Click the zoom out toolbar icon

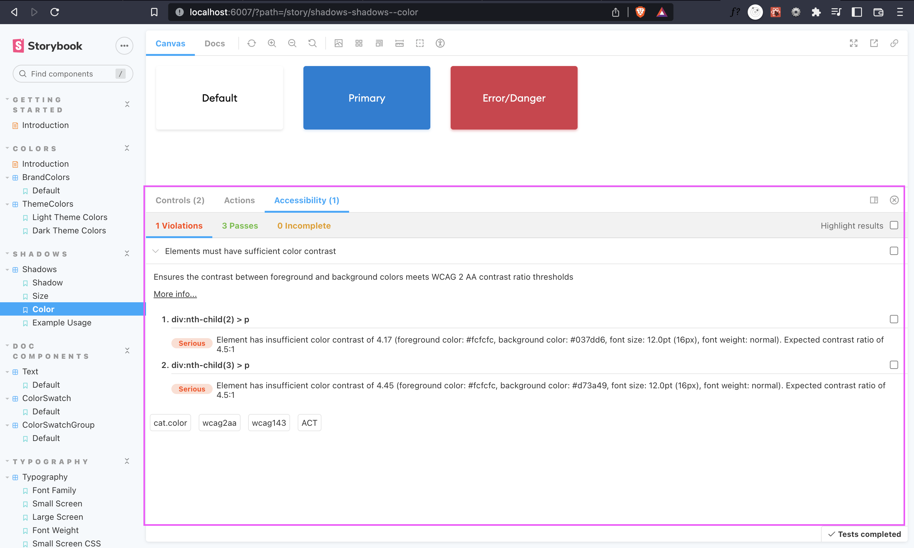coord(292,43)
